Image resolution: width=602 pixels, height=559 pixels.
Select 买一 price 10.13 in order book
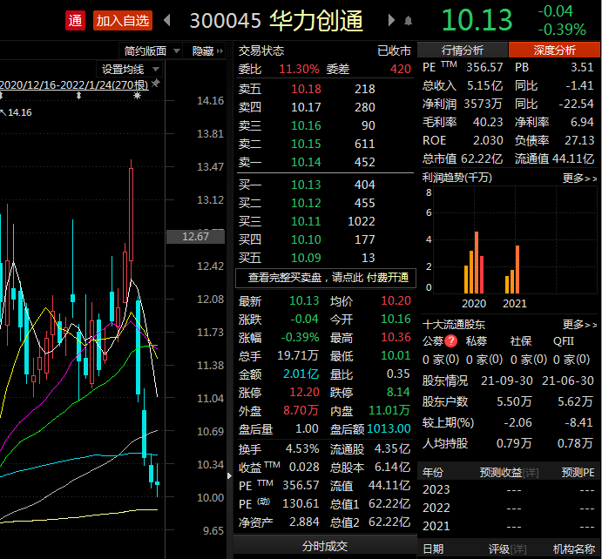306,185
